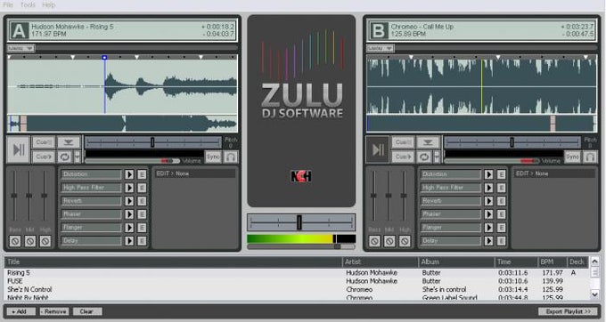Activate Distortion effect on deck A

click(129, 174)
